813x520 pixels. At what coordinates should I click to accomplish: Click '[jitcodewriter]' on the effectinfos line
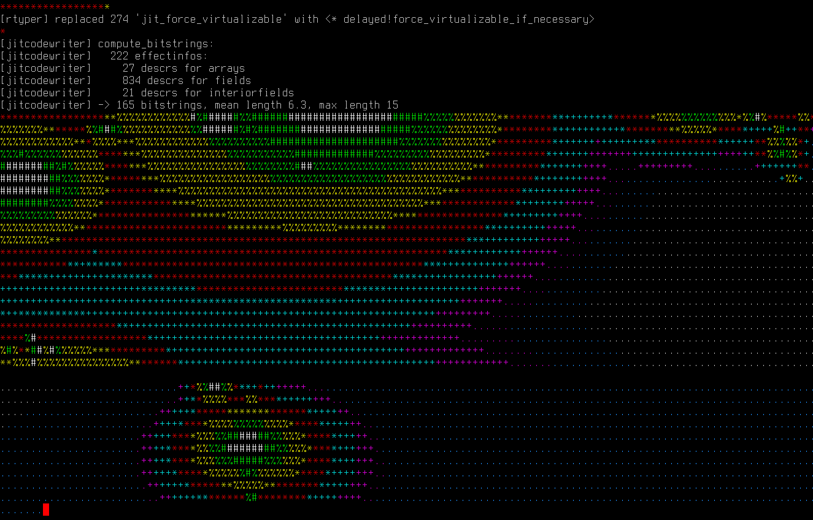click(46, 56)
